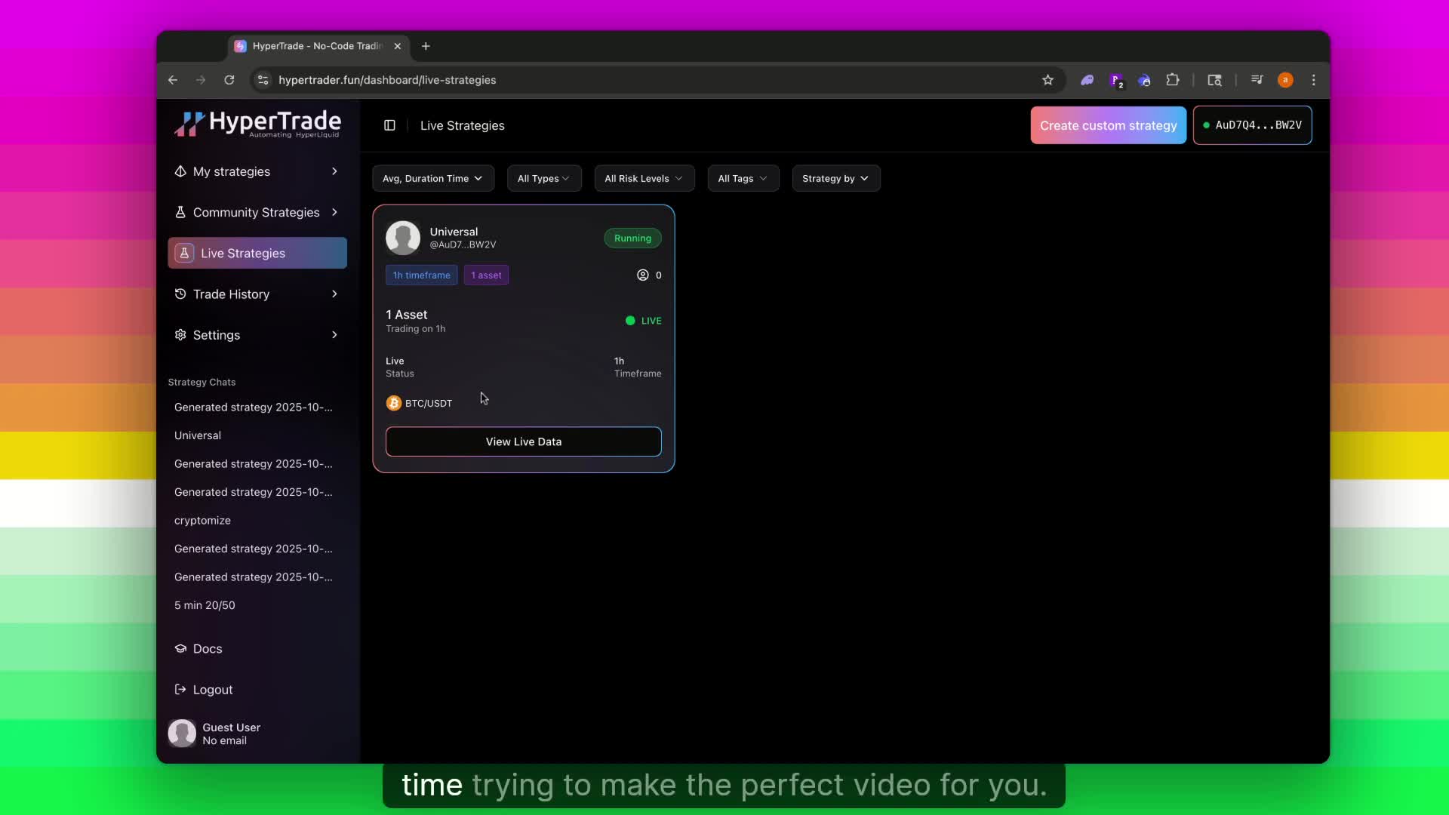Open Community Strategies menu item

click(x=257, y=213)
